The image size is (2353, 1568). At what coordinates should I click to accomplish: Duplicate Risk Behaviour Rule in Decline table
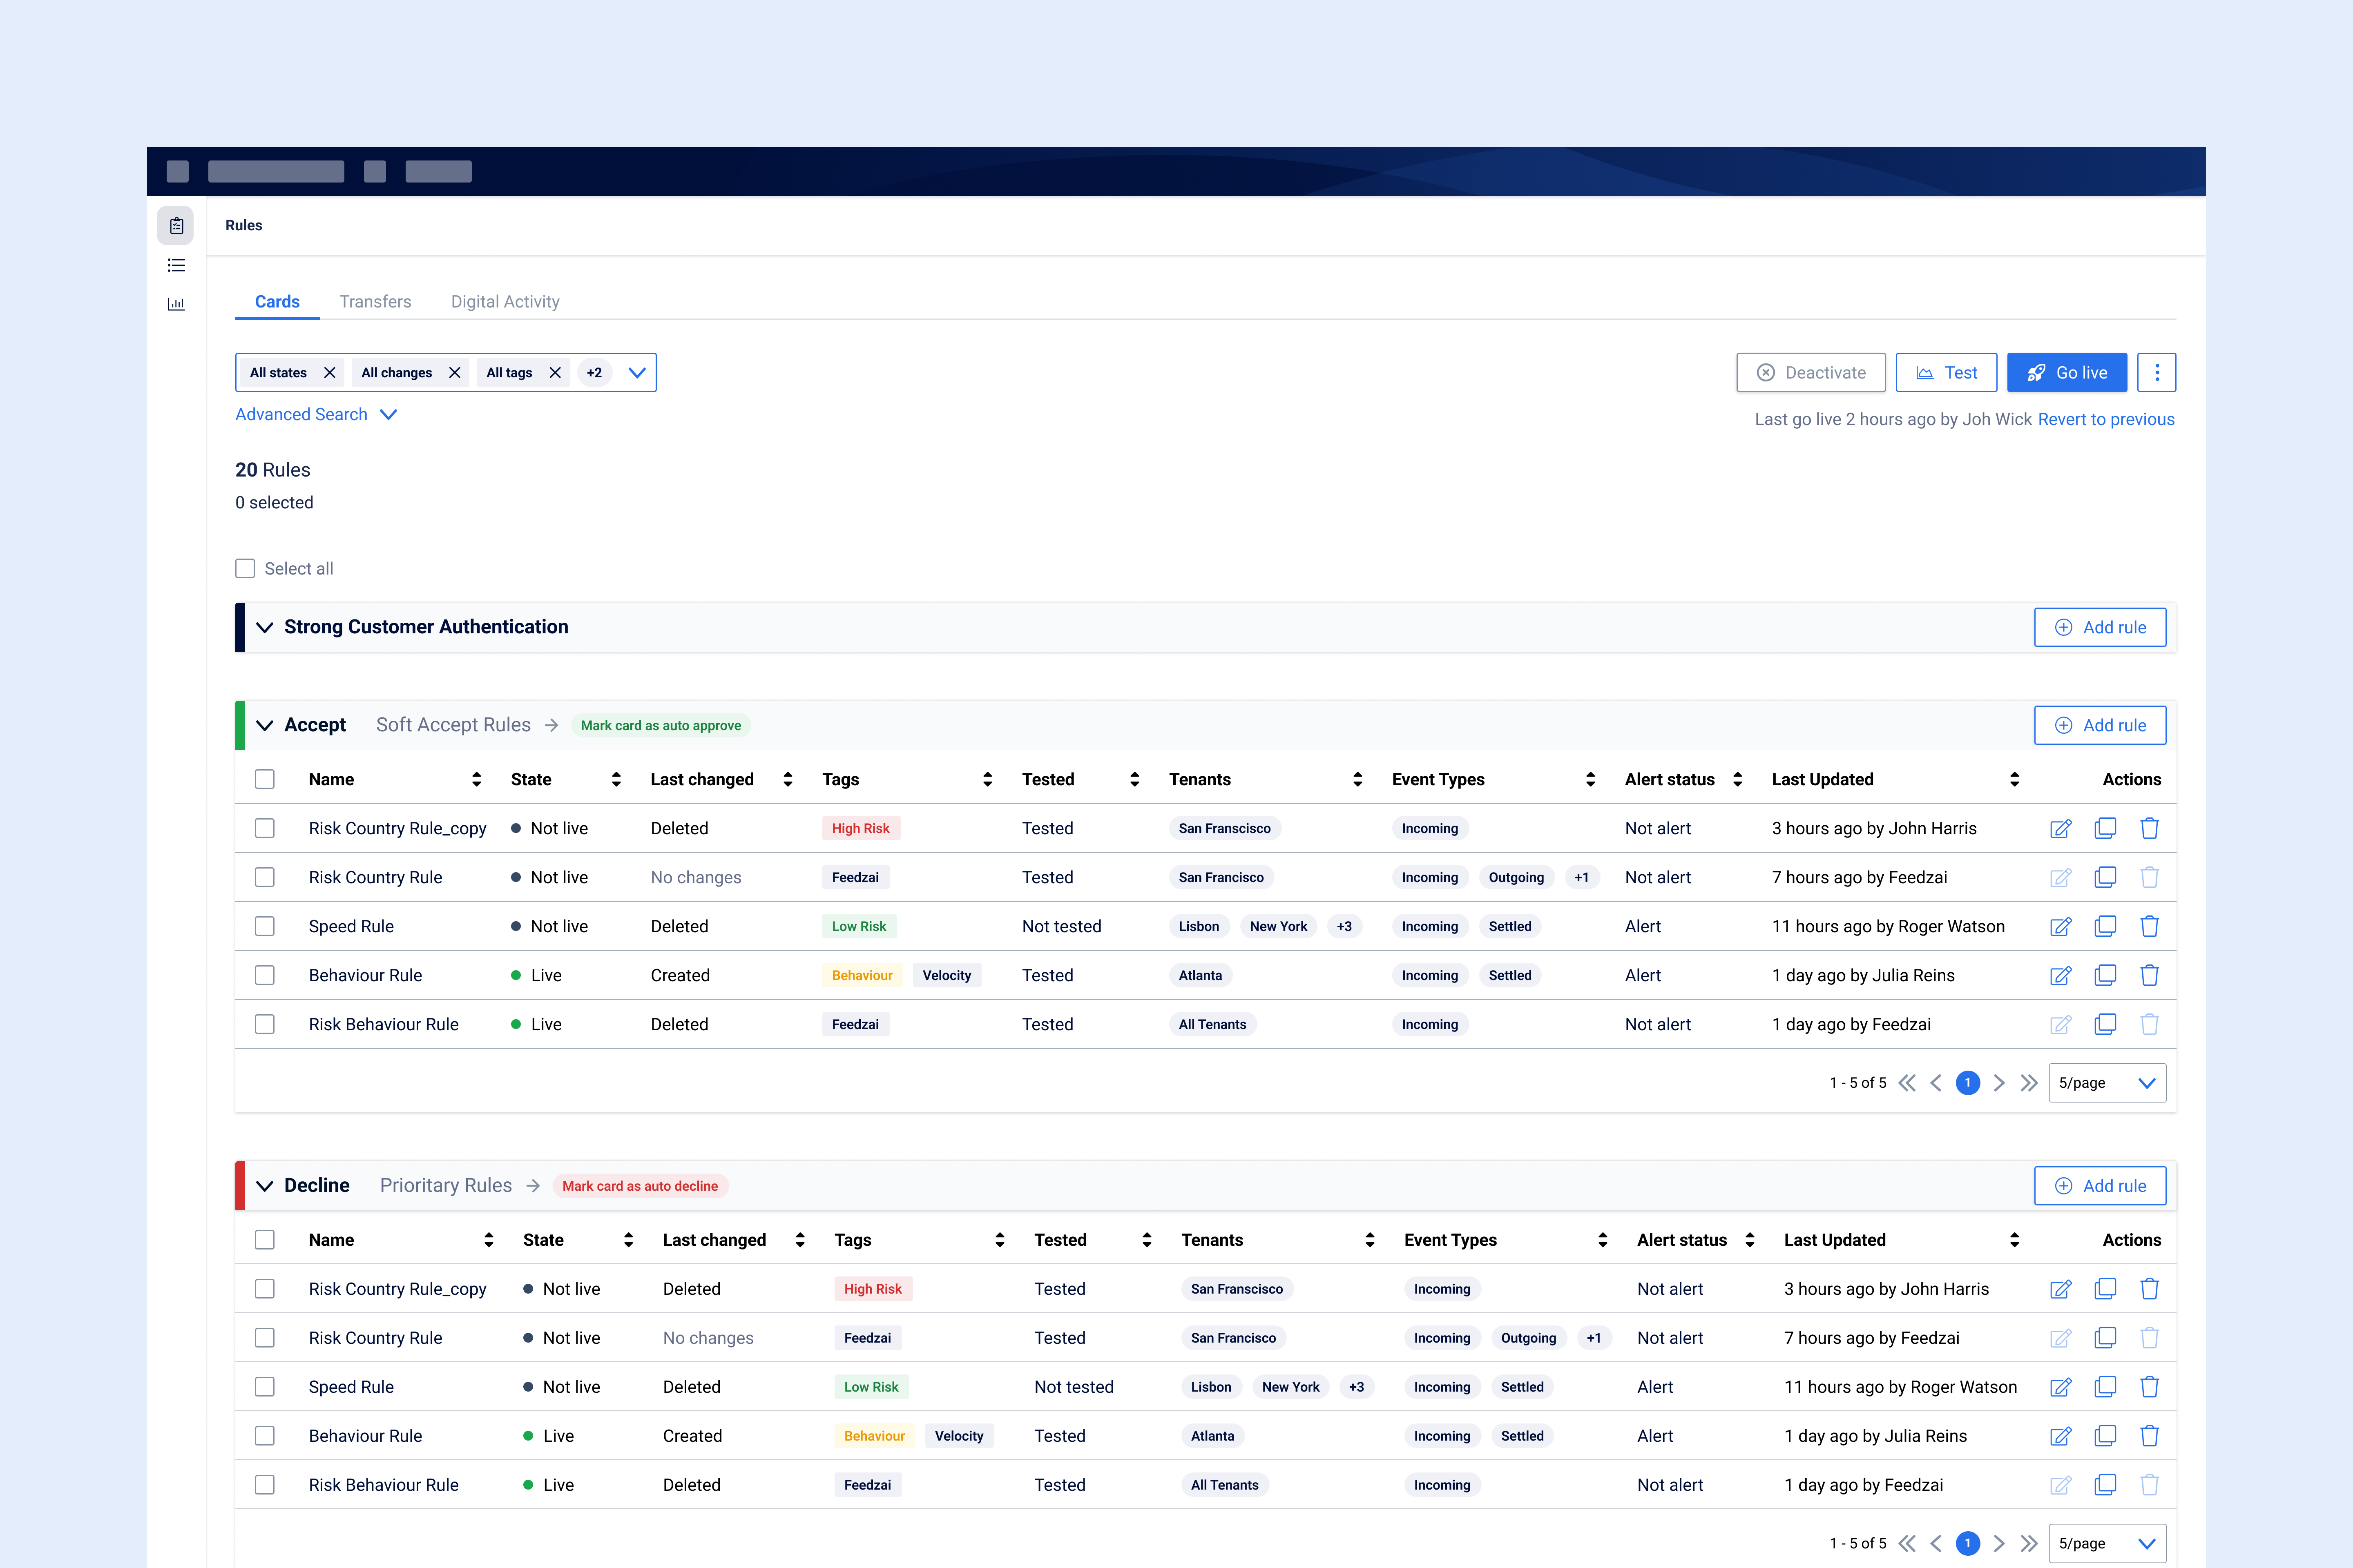click(2105, 1485)
